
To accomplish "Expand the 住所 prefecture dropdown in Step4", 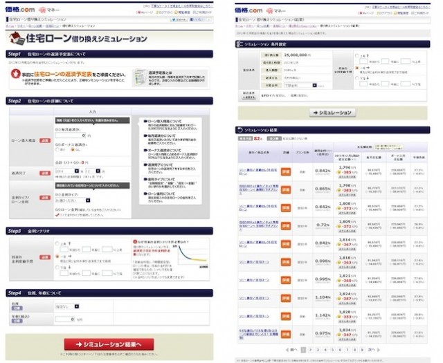I will tap(66, 306).
